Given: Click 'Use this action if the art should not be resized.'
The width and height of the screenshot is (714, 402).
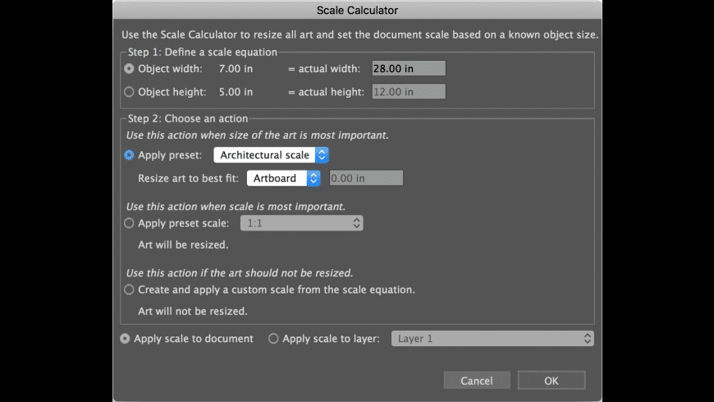Looking at the screenshot, I should (240, 273).
